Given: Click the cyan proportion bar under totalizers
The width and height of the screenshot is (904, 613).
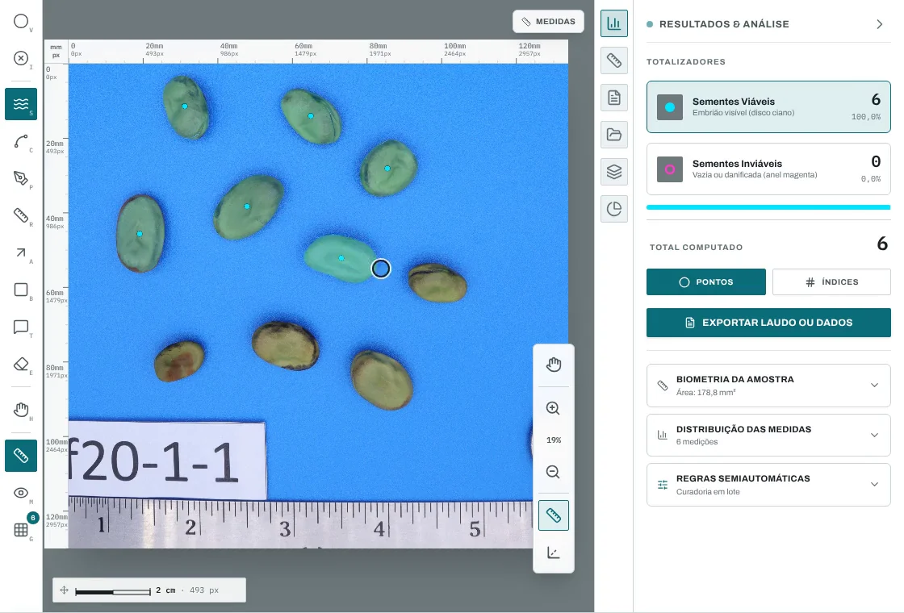Looking at the screenshot, I should pyautogui.click(x=768, y=207).
